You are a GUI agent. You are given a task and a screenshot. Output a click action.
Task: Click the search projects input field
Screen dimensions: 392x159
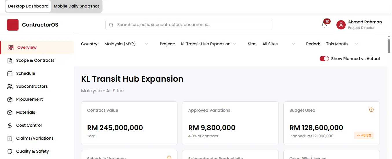(189, 25)
